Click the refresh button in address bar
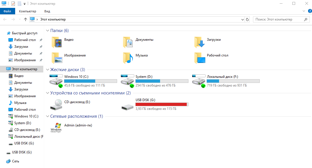Image resolution: width=312 pixels, height=168 pixels. pyautogui.click(x=247, y=19)
